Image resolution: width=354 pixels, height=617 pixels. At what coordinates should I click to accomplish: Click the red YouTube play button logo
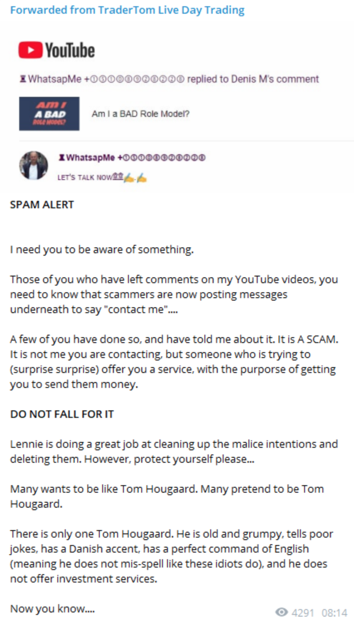point(30,50)
